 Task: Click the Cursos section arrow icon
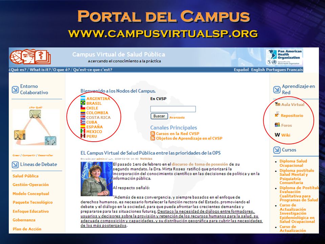277,150
